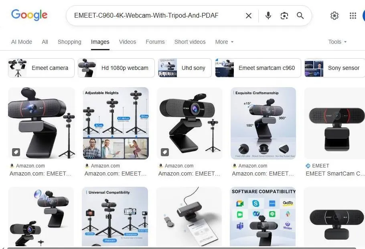This screenshot has width=365, height=249.
Task: Click EMEET source link with blue icon
Action: (x=320, y=166)
